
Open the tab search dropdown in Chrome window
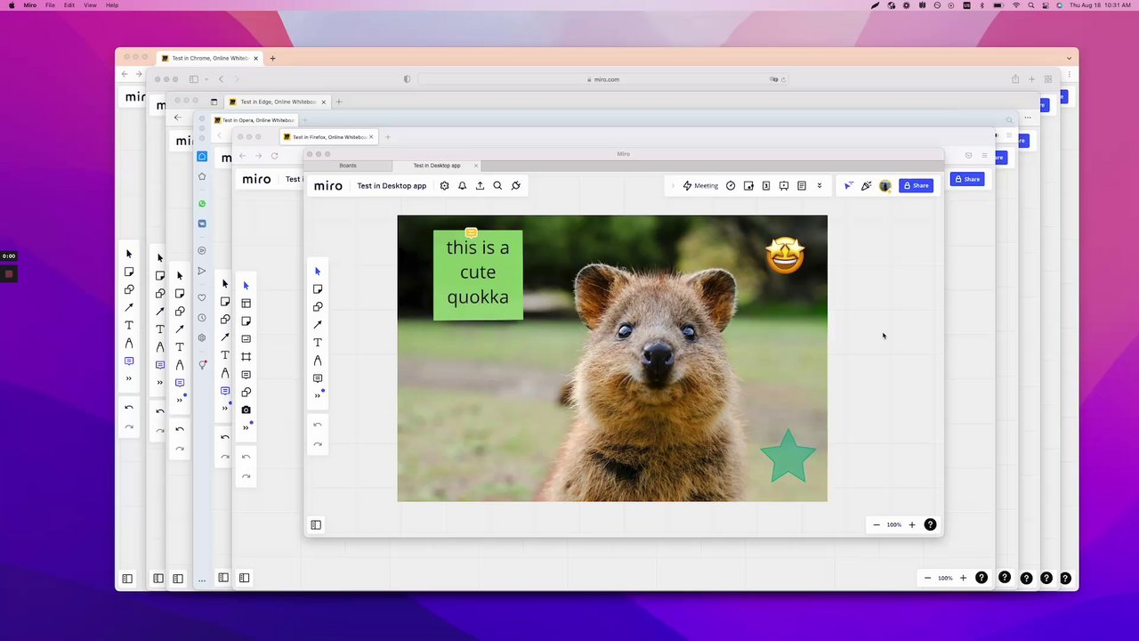coord(1069,59)
